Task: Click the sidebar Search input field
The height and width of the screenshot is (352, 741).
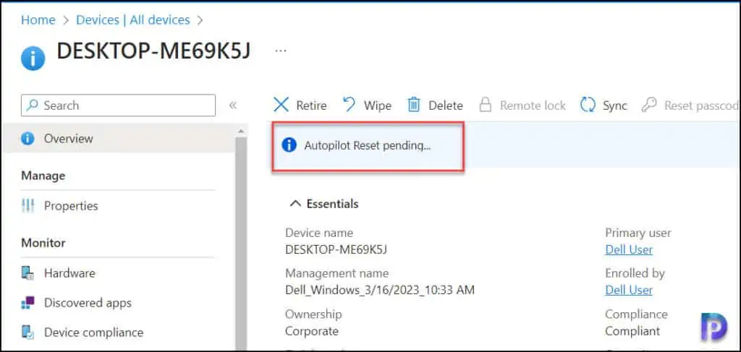Action: (118, 106)
